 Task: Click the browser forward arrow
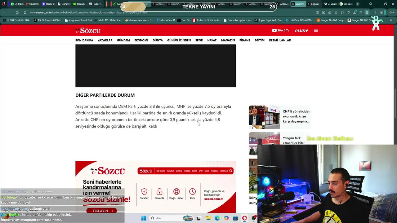pos(10,12)
